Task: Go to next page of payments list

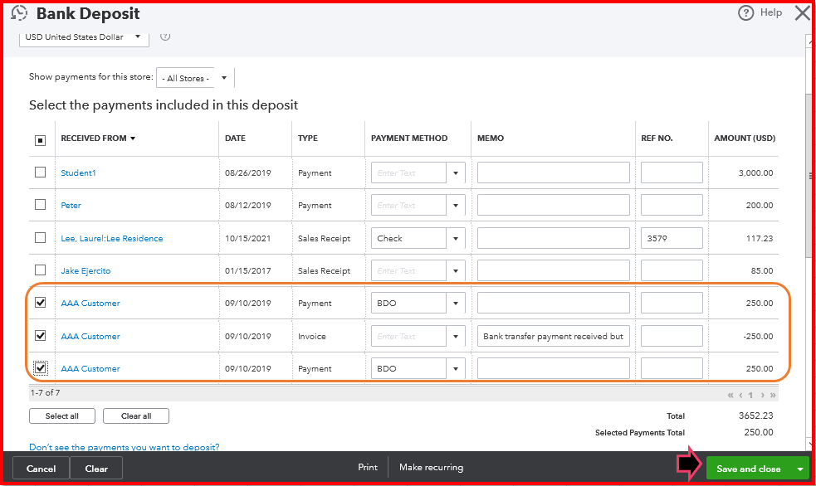Action: coord(762,395)
